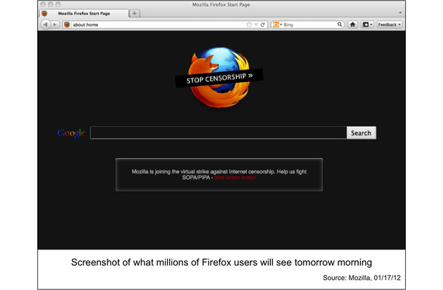This screenshot has height=290, width=443.
Task: Click the Firefox icon on the tab
Action: 44,13
